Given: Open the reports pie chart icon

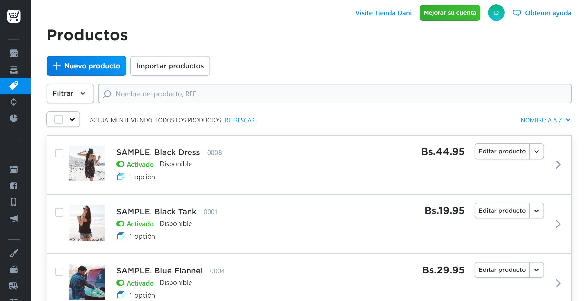Looking at the screenshot, I should [x=14, y=118].
